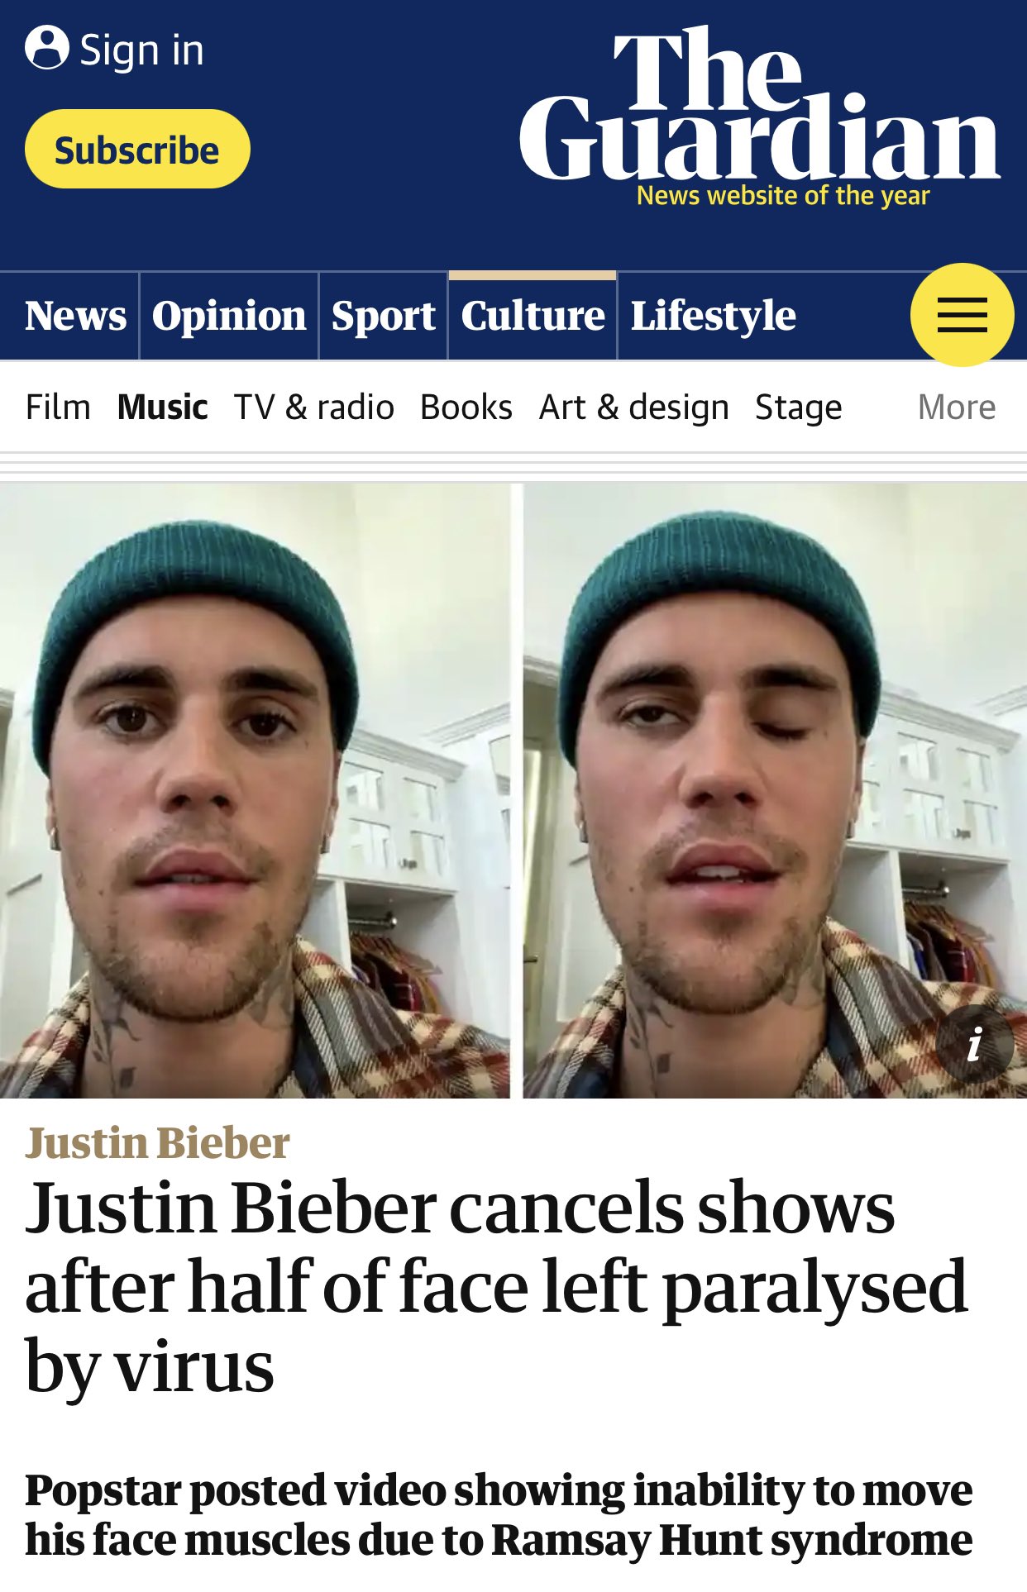
Task: Click the yellow Subscribe button
Action: click(137, 149)
